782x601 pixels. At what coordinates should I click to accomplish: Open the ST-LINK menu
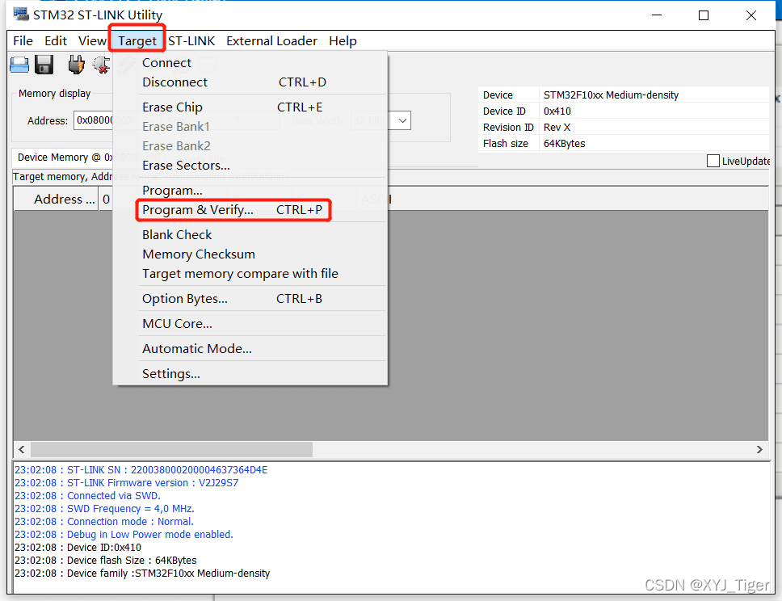(x=191, y=41)
